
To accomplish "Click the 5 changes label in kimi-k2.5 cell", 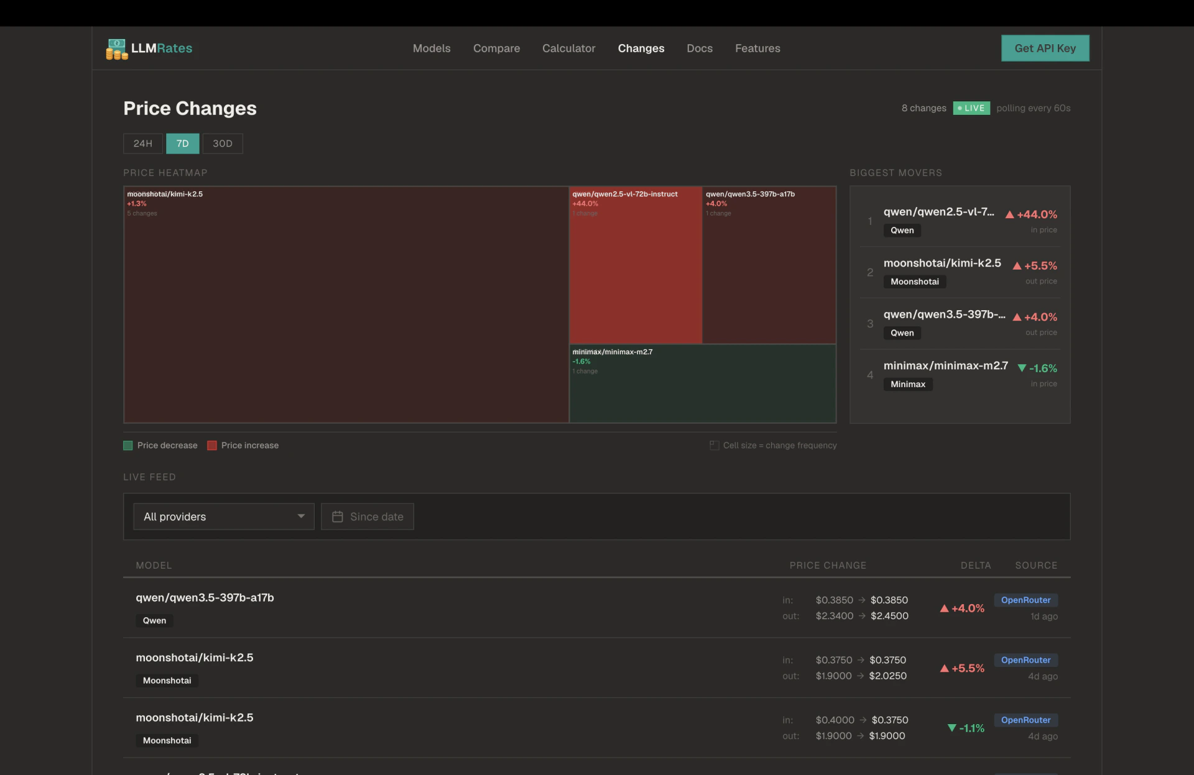I will point(142,214).
